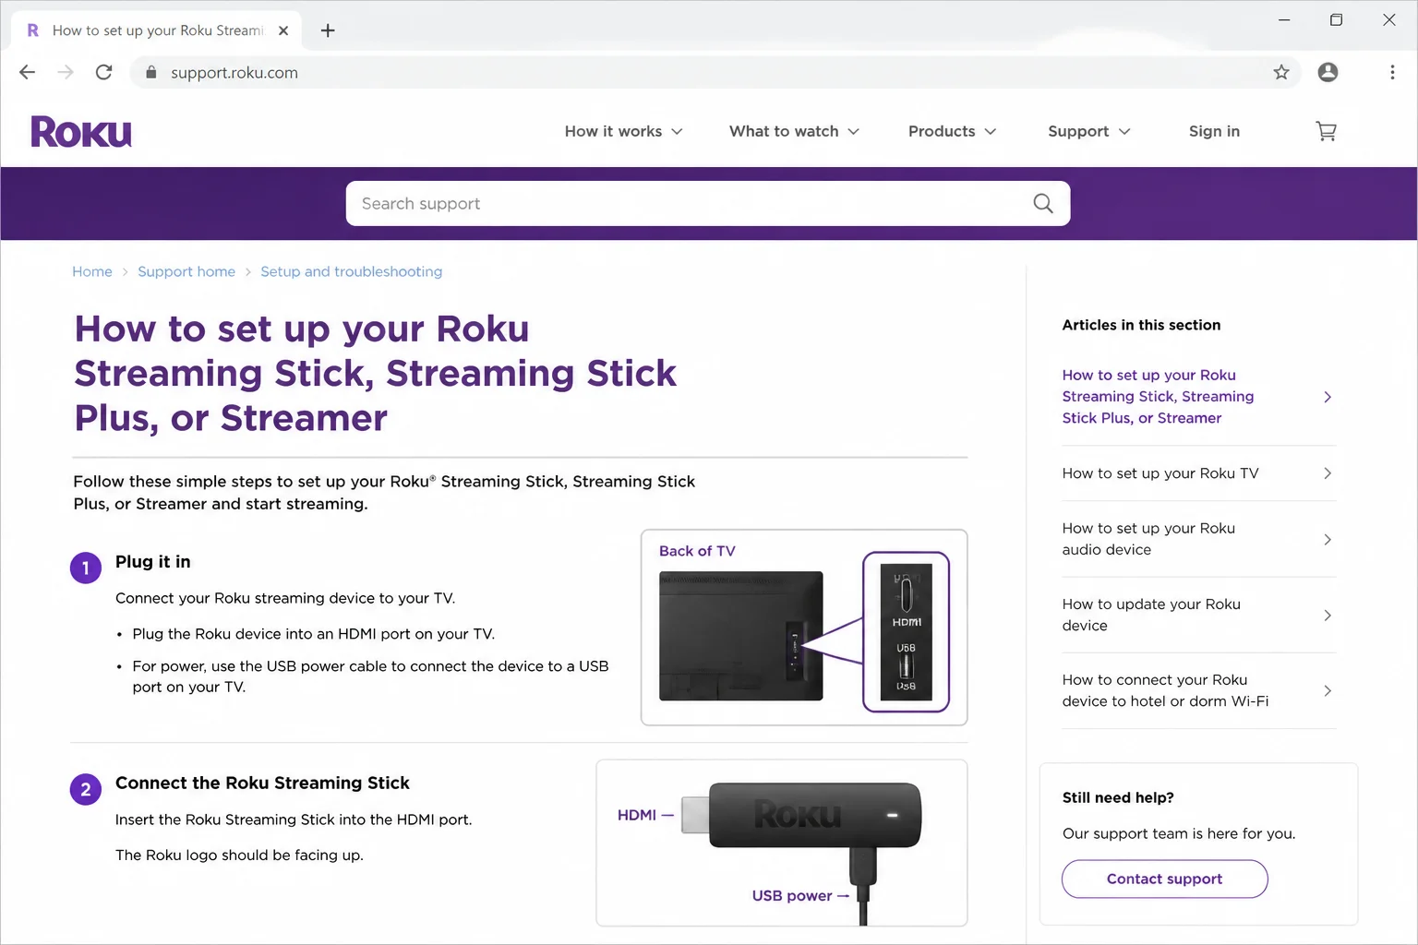The image size is (1418, 945).
Task: Minimize the browser window
Action: [1284, 19]
